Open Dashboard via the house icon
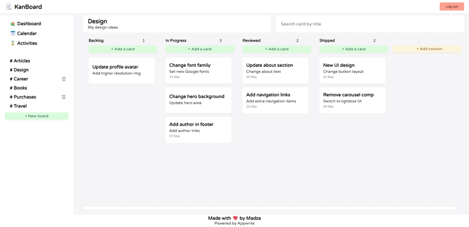 (12, 23)
